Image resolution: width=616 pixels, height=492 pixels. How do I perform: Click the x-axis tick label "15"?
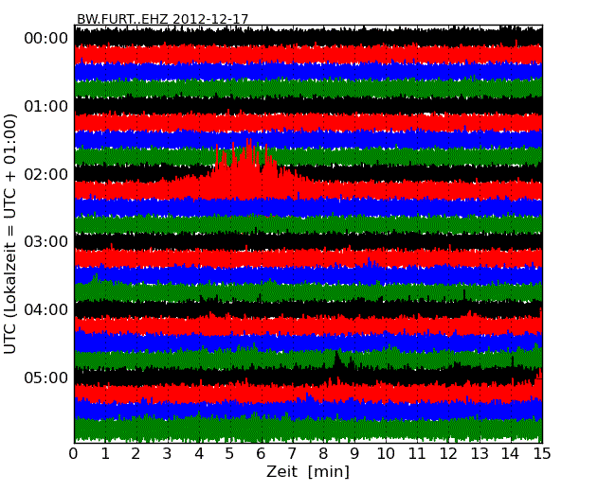pyautogui.click(x=542, y=454)
